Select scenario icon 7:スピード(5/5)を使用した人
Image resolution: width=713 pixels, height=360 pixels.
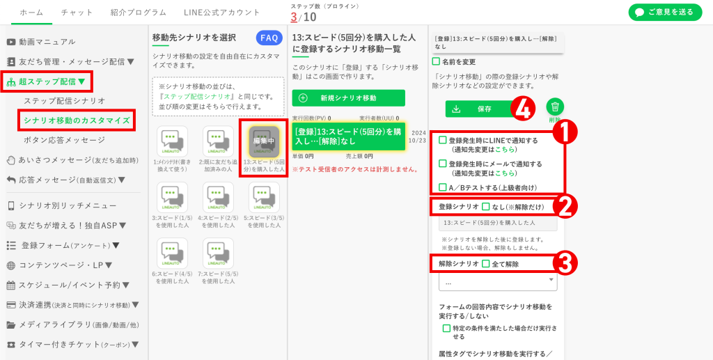click(x=218, y=253)
